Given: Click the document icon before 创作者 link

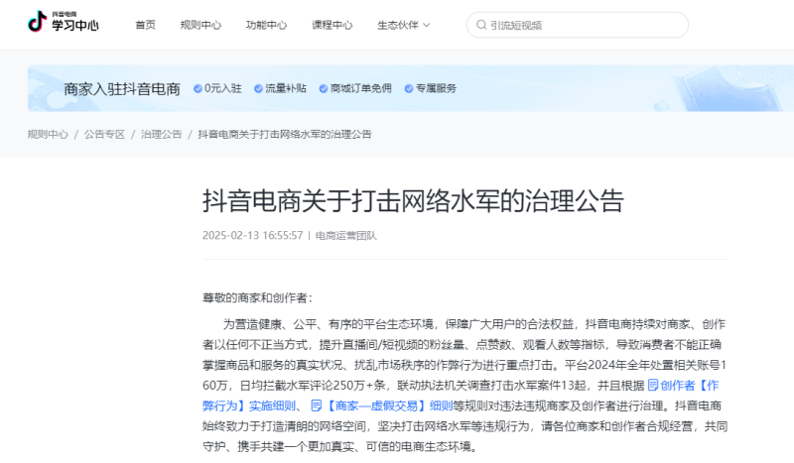Looking at the screenshot, I should click(x=653, y=385).
